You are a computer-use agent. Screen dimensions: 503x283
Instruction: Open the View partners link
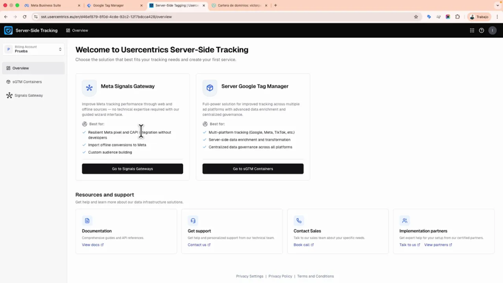pos(438,245)
